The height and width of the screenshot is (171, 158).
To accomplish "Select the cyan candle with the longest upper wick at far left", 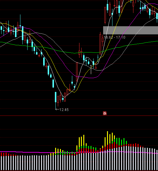I will [x=20, y=21].
